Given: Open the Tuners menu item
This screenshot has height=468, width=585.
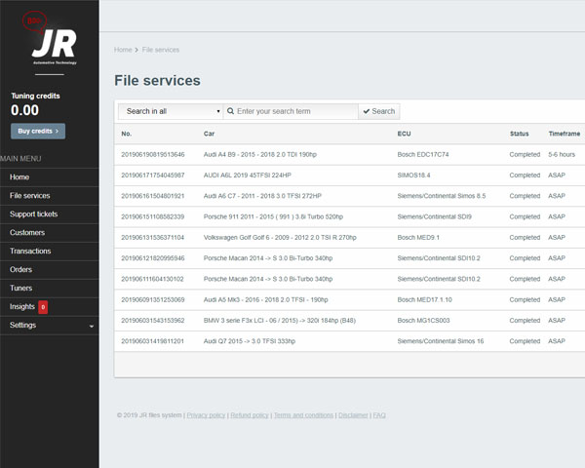Looking at the screenshot, I should [x=21, y=288].
